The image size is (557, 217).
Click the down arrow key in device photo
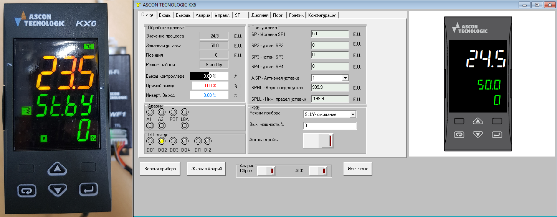point(57,189)
